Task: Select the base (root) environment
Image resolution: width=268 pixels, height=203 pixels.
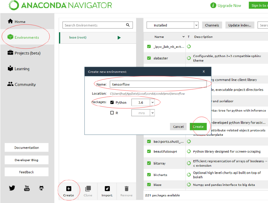Action: click(x=97, y=37)
